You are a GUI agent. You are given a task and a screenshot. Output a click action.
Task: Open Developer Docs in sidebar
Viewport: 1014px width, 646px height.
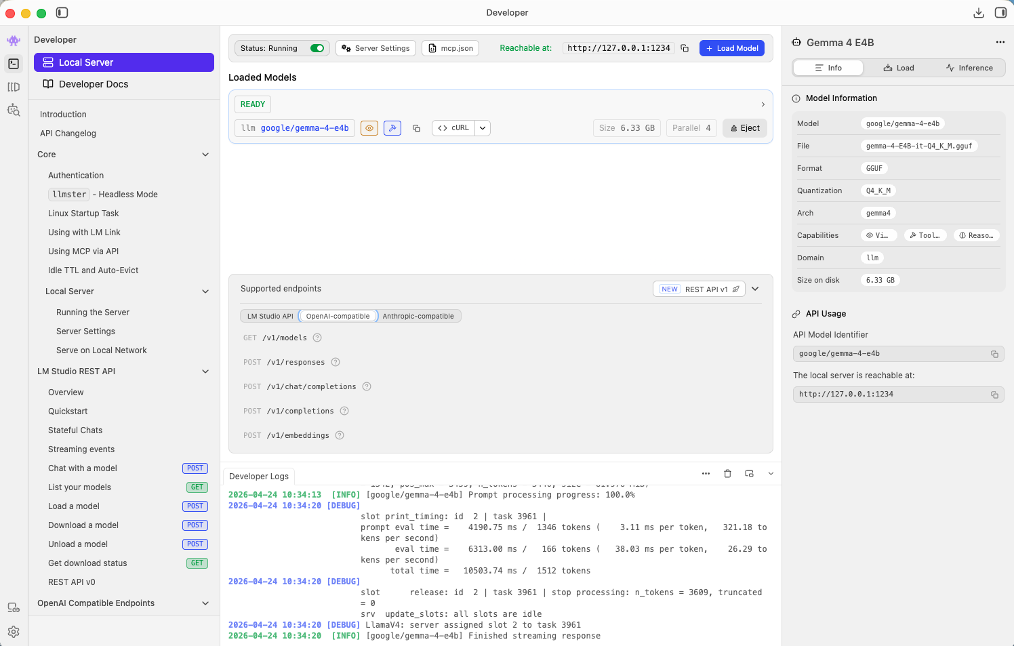(x=124, y=84)
